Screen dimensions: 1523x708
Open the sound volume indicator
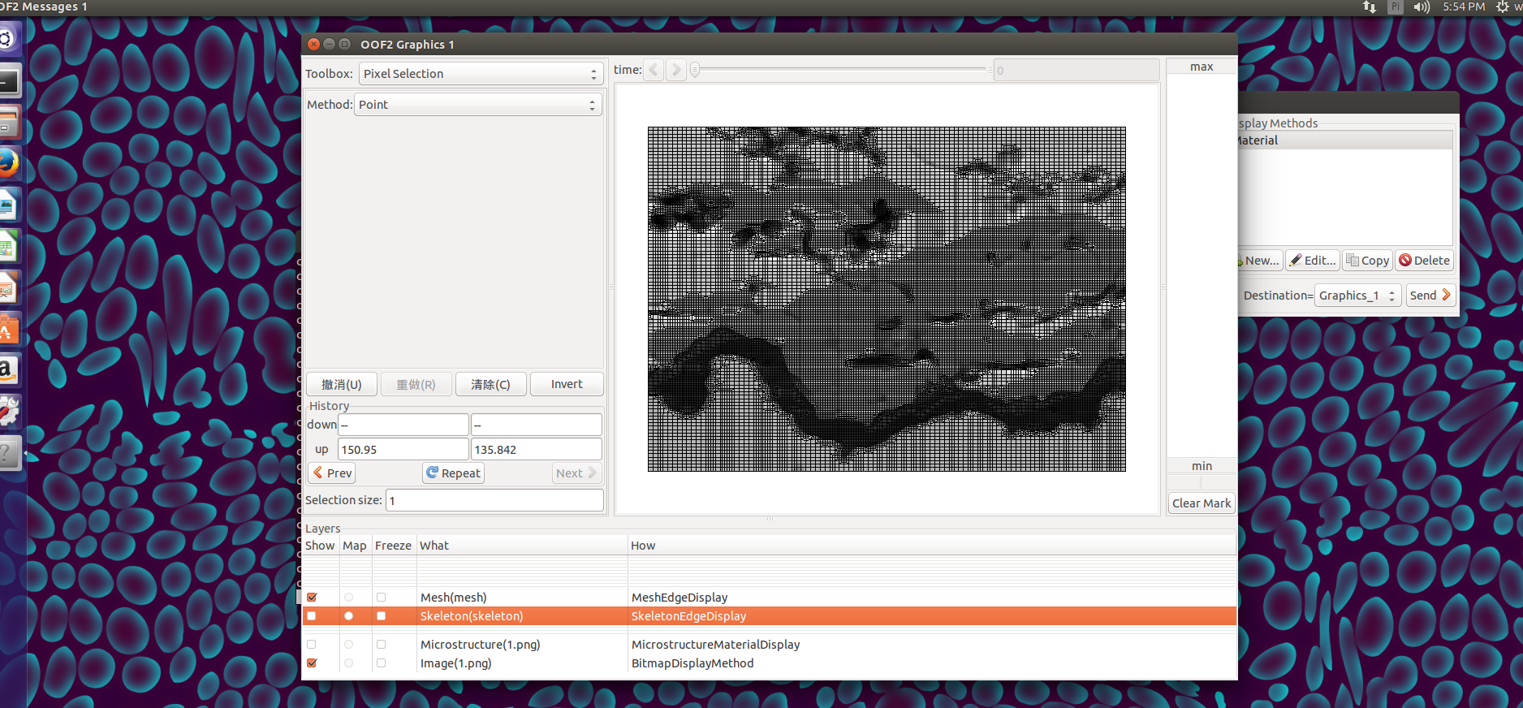[x=1421, y=7]
